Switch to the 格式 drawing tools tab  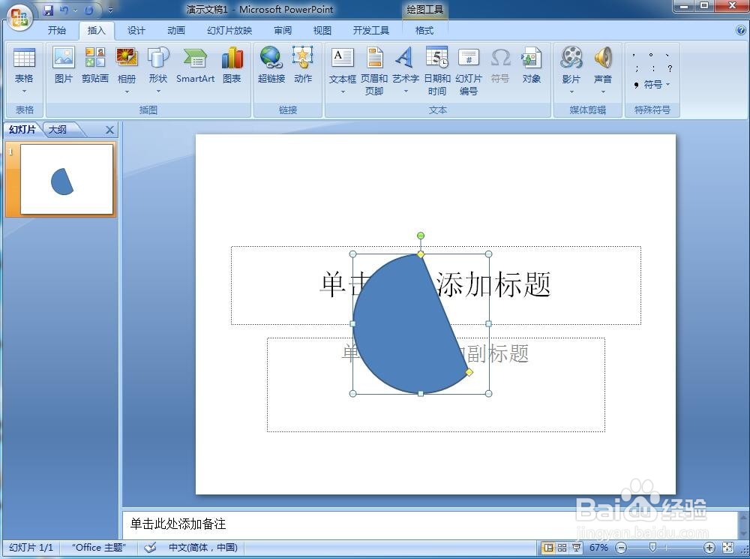424,31
